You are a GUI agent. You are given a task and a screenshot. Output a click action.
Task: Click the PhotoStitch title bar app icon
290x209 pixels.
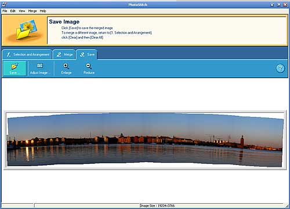pyautogui.click(x=3, y=4)
